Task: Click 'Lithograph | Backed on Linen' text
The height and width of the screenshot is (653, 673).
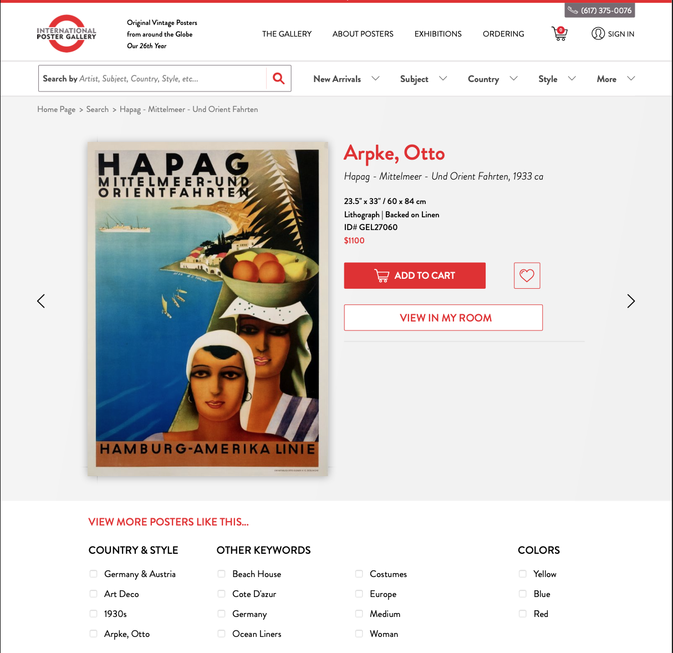Action: click(x=392, y=215)
